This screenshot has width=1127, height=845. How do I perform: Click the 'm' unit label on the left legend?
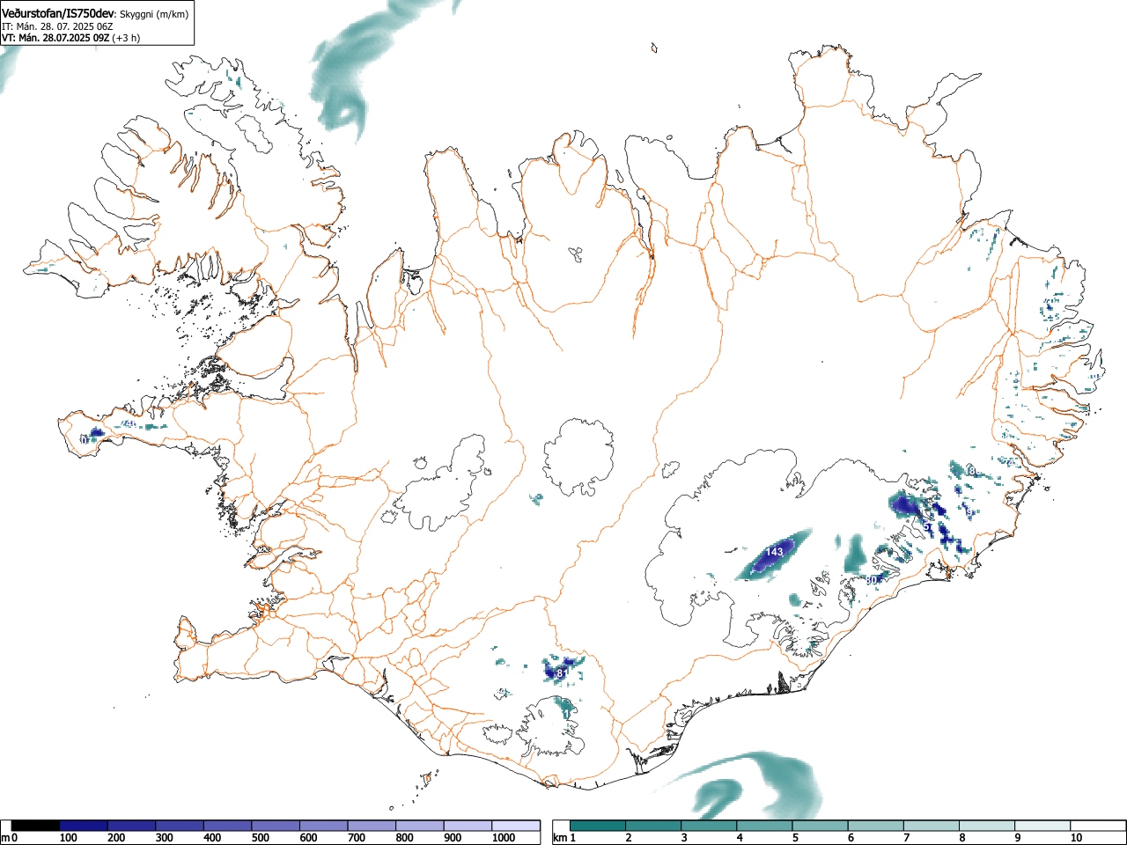click(5, 838)
